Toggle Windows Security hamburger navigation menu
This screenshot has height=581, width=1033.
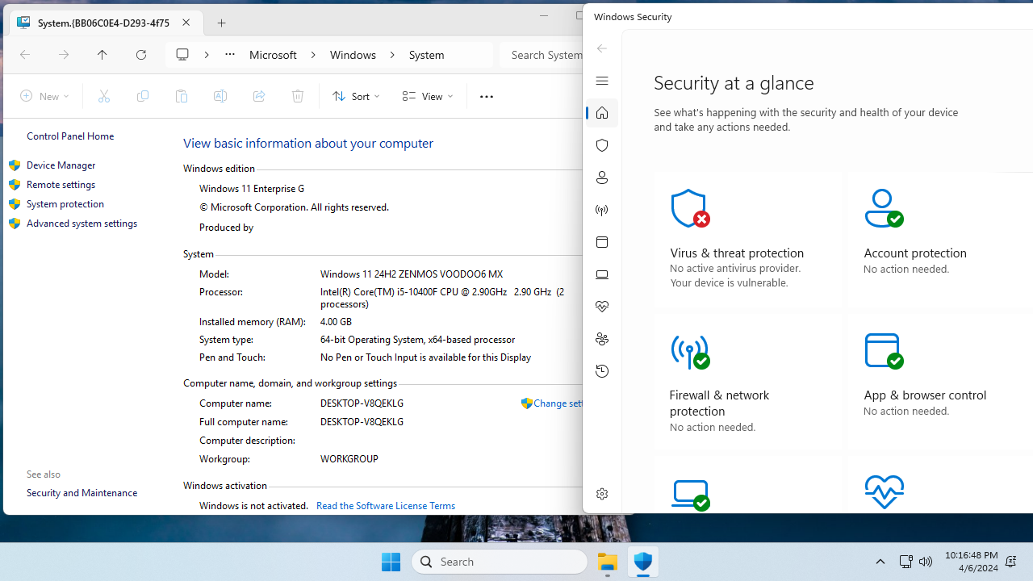click(602, 81)
